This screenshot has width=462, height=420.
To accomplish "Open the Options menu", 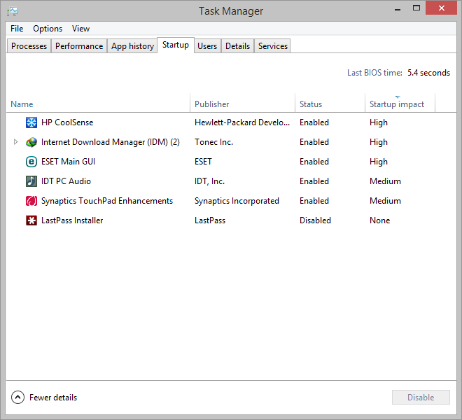I will point(48,29).
